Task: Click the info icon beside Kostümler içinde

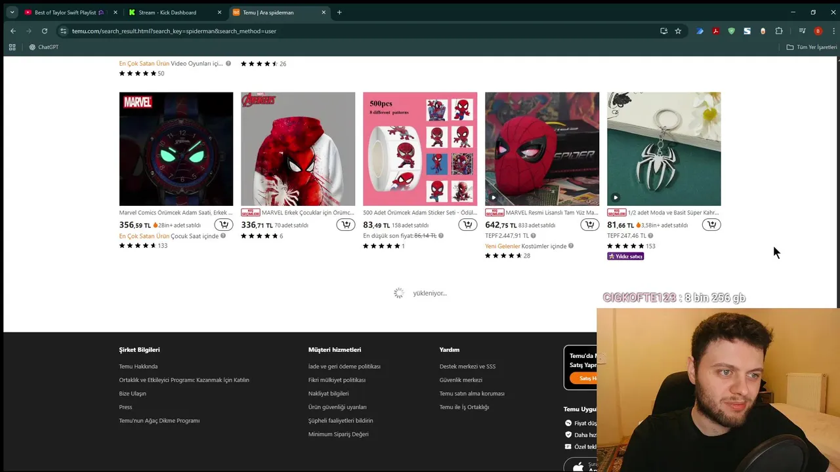Action: pos(571,246)
